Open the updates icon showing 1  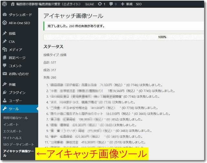tap(100, 4)
